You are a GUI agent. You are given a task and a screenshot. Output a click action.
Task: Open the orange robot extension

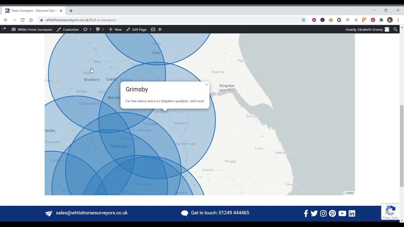(x=331, y=20)
